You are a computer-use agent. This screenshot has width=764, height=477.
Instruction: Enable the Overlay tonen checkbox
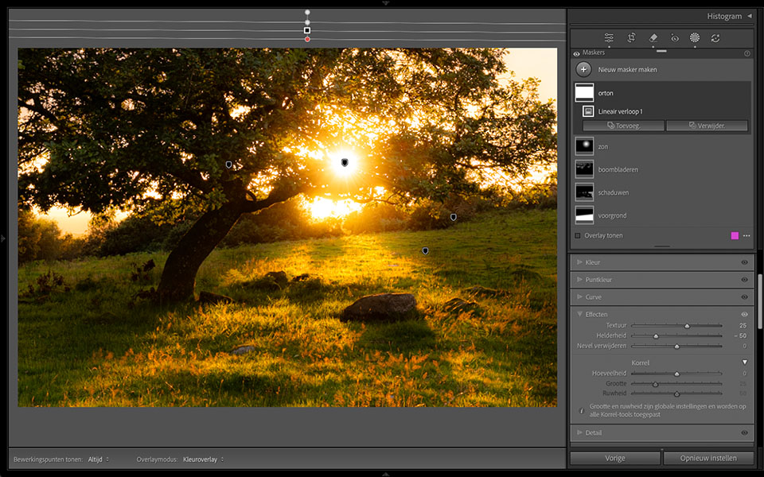578,235
